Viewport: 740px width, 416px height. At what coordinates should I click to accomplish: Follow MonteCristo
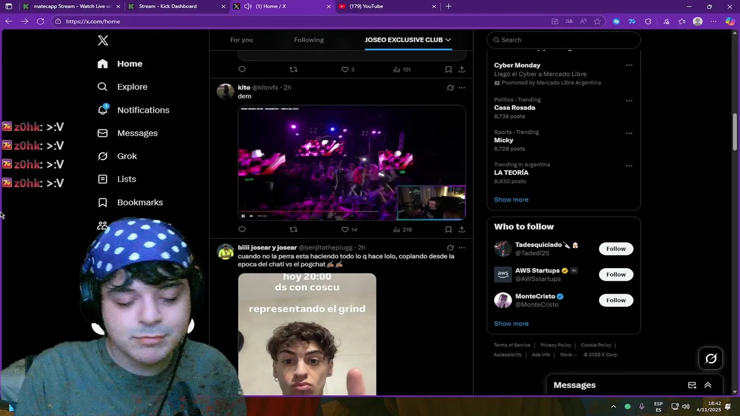616,300
